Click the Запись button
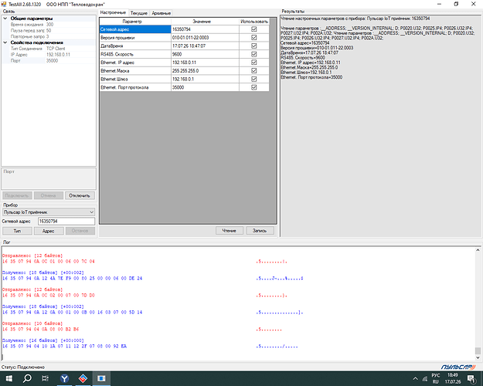Image resolution: width=483 pixels, height=386 pixels. [x=260, y=231]
